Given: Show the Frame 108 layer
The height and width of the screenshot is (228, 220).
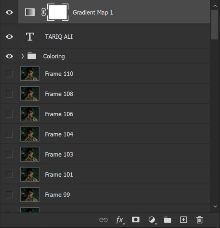Looking at the screenshot, I should [x=9, y=94].
